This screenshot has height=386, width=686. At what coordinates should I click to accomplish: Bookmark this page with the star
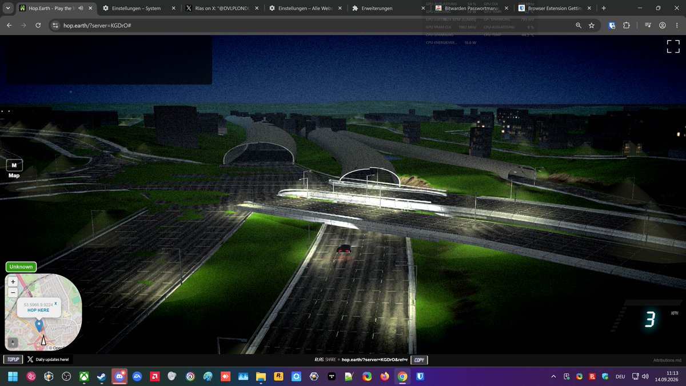tap(592, 26)
